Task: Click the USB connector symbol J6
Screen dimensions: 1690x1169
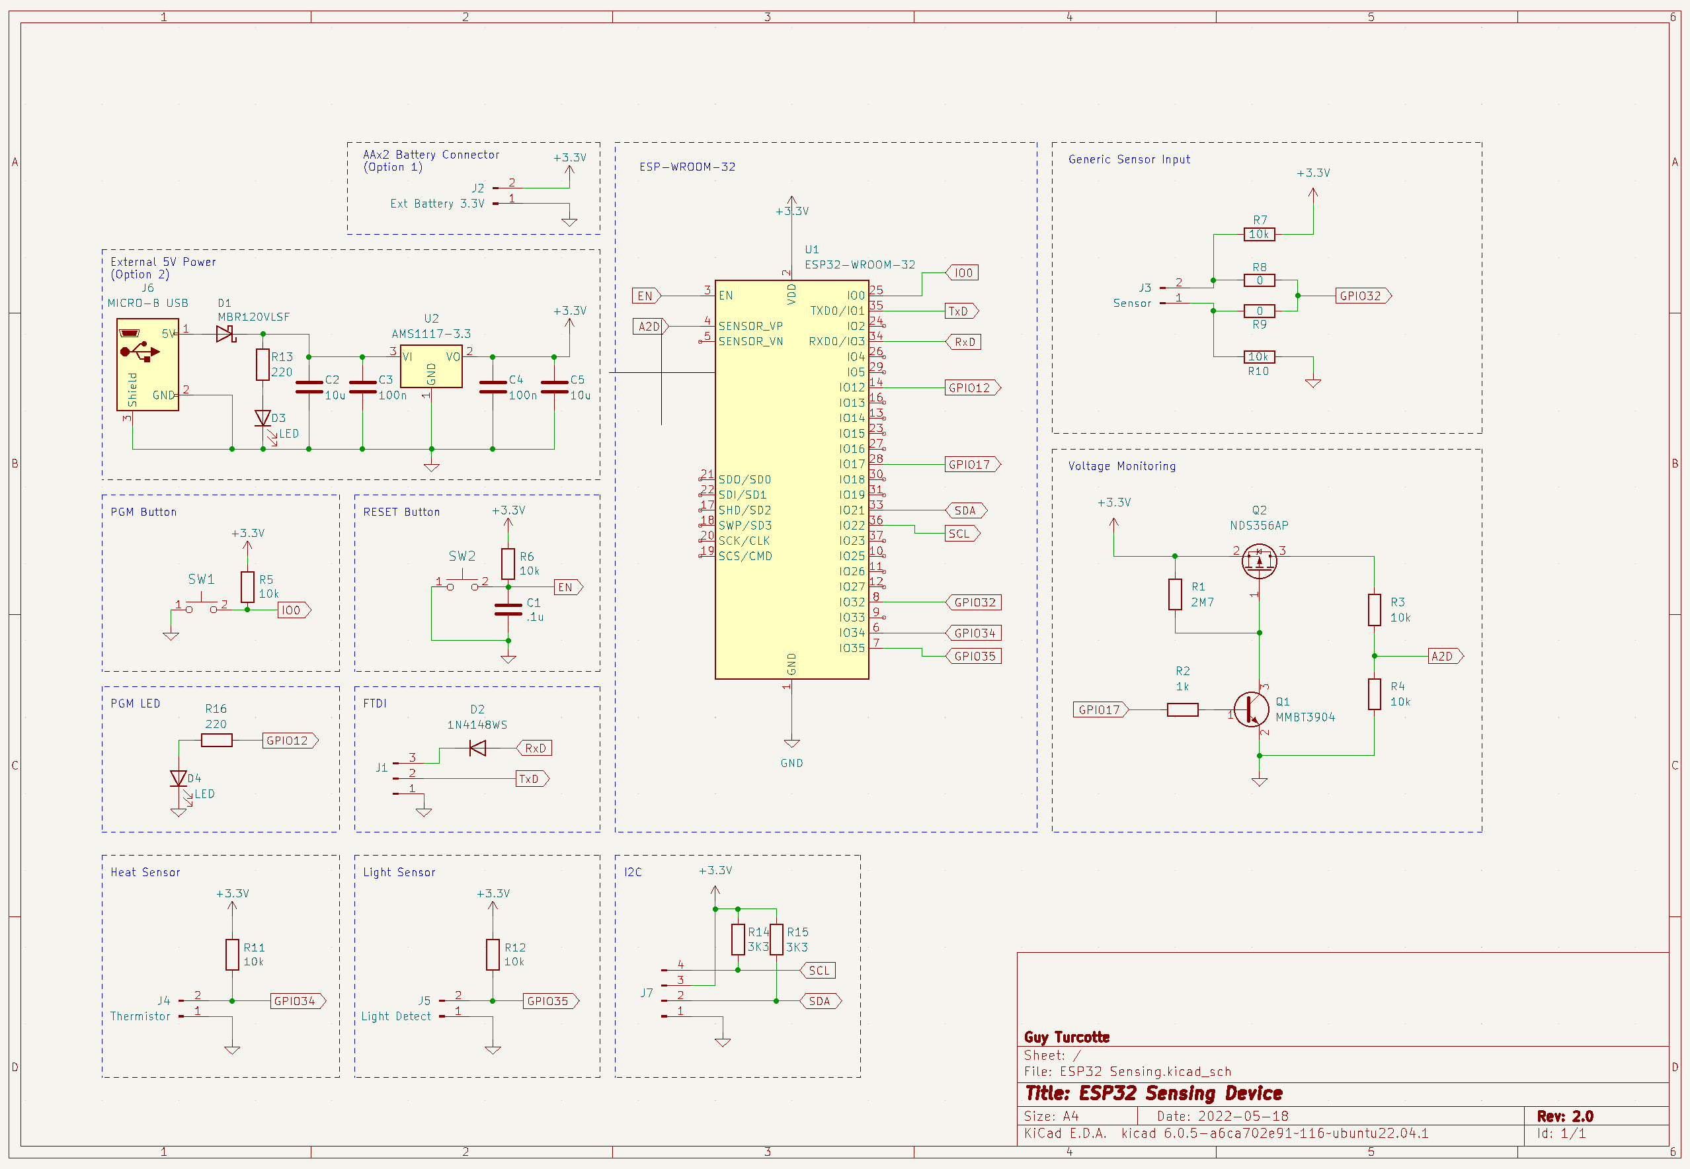Action: pyautogui.click(x=147, y=364)
